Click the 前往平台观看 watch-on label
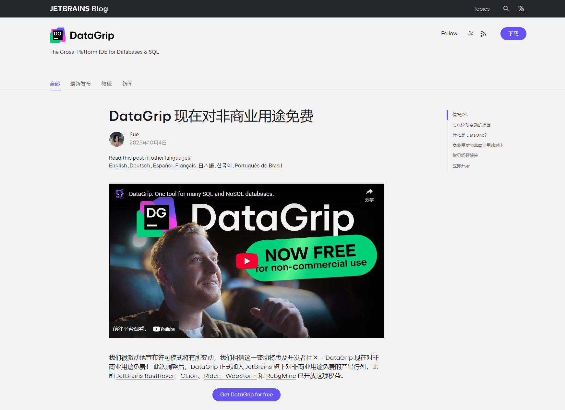 129,329
